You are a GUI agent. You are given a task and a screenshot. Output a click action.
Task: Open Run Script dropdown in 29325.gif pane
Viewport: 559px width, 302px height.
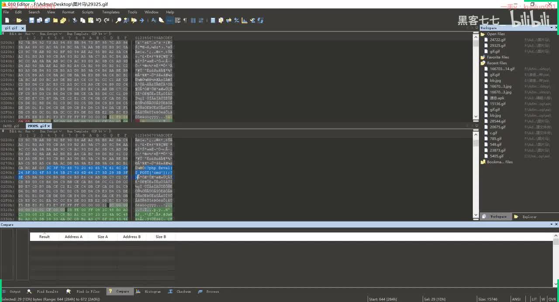click(x=51, y=131)
